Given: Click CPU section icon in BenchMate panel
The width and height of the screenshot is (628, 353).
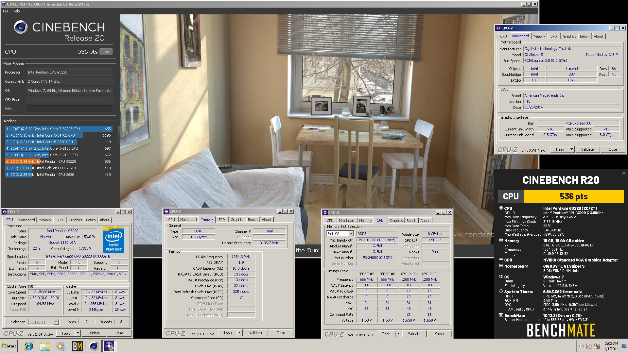Looking at the screenshot, I should pos(501,208).
